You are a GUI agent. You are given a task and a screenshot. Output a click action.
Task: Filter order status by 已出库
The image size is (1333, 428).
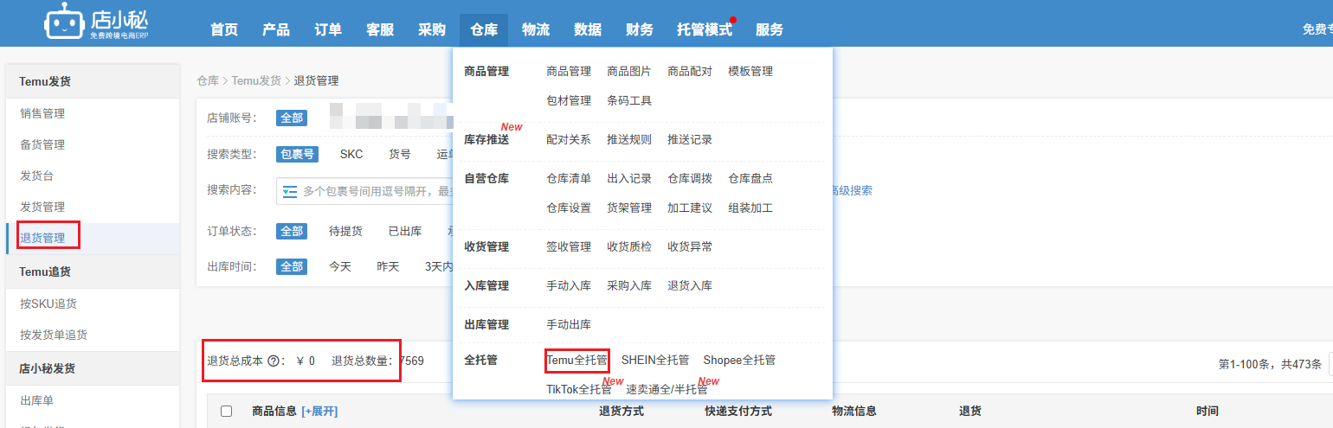(x=405, y=231)
